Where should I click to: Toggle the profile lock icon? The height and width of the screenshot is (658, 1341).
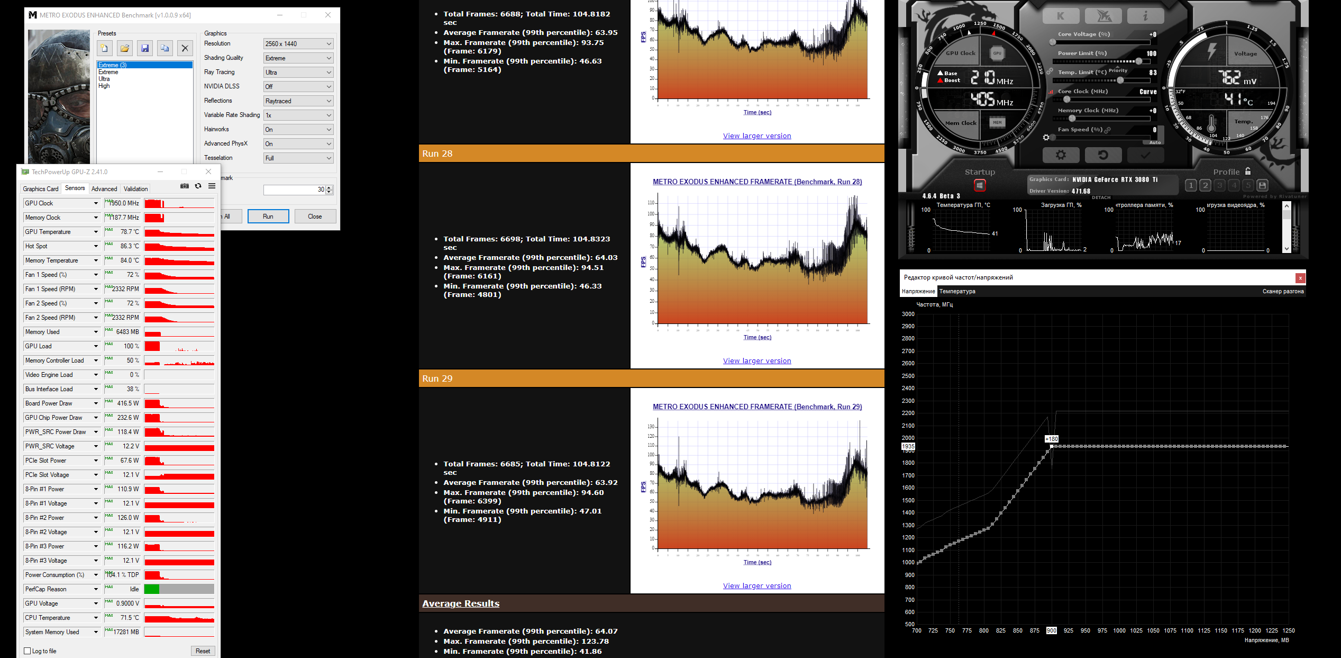[1248, 171]
